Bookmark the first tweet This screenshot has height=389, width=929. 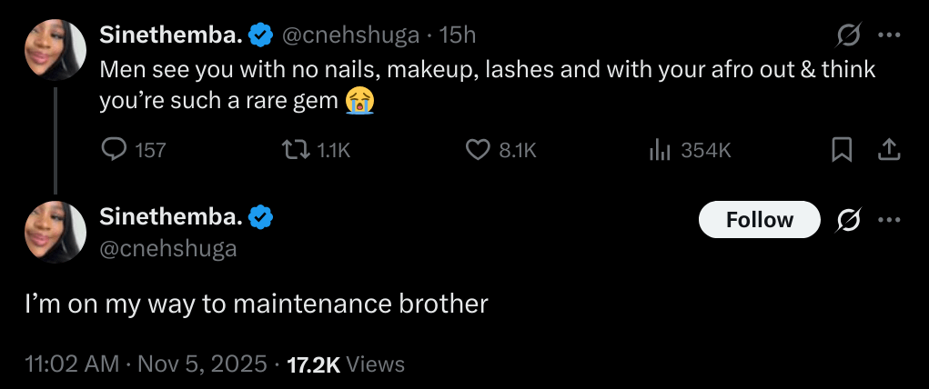tap(843, 150)
